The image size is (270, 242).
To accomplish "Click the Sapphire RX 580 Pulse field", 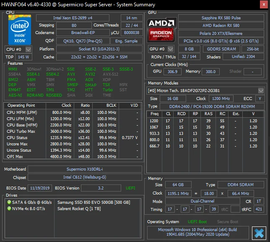I will (x=221, y=18).
